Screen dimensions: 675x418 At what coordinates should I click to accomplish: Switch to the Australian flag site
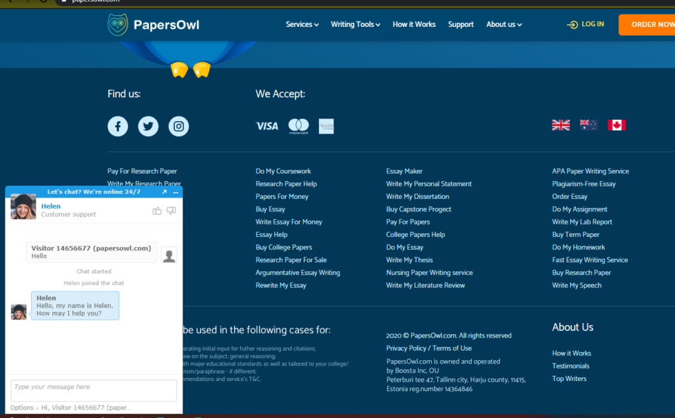click(589, 125)
